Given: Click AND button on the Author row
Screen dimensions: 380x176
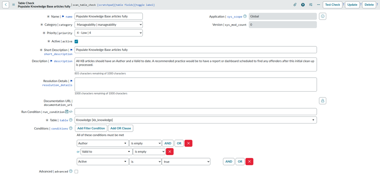Looking at the screenshot, I should tap(168, 143).
